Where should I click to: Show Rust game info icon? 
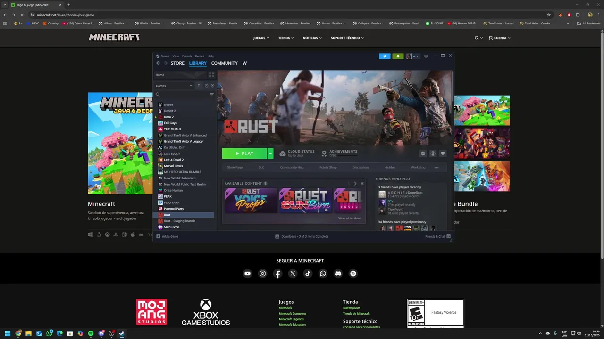pyautogui.click(x=433, y=153)
